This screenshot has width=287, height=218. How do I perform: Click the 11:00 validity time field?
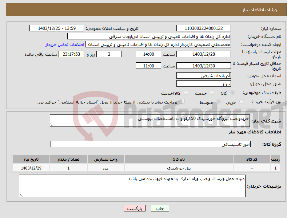coord(148,66)
